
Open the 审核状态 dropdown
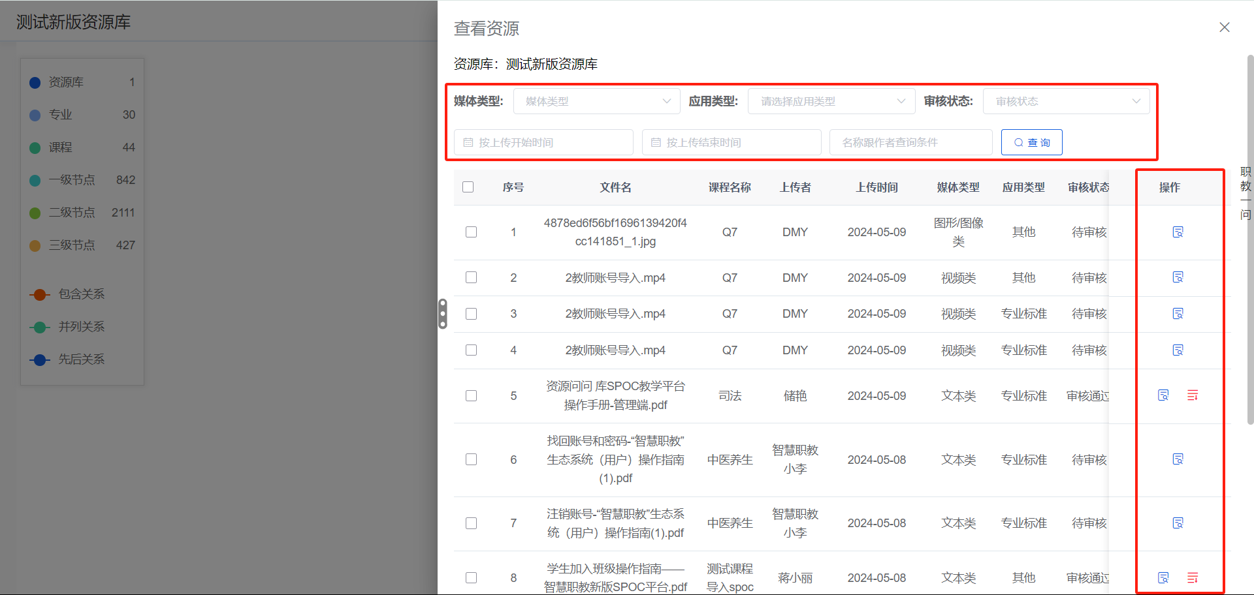1067,101
